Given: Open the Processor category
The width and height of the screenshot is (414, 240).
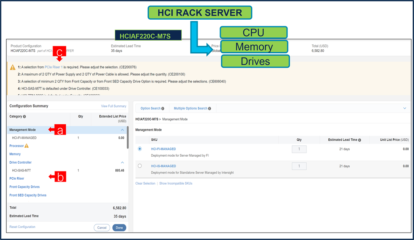Looking at the screenshot, I should 17,146.
